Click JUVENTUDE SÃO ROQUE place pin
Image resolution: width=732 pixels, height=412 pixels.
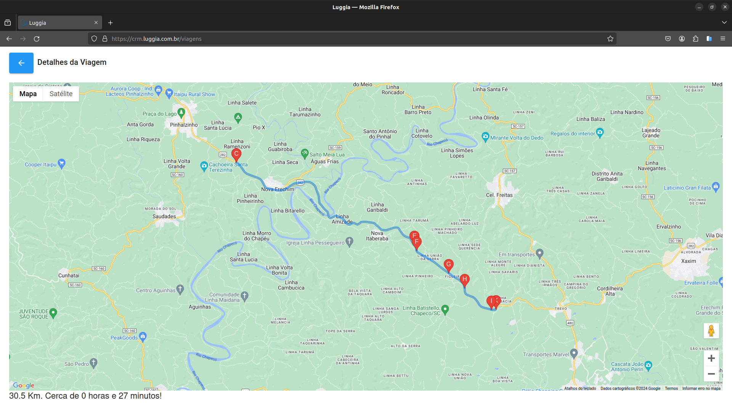53,313
